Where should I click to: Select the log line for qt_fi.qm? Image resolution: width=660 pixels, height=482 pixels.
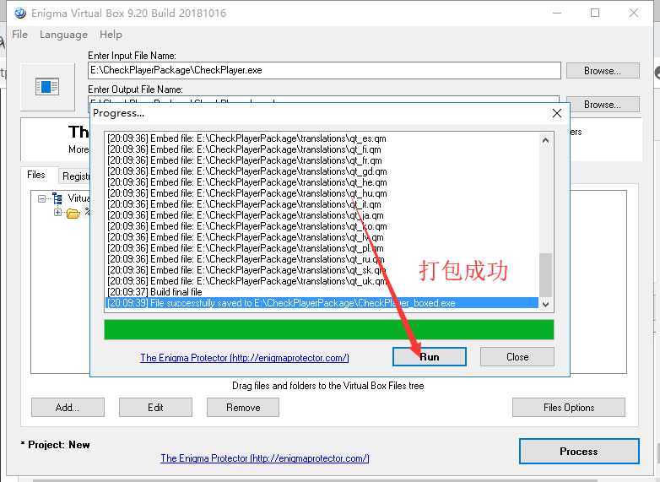point(322,149)
